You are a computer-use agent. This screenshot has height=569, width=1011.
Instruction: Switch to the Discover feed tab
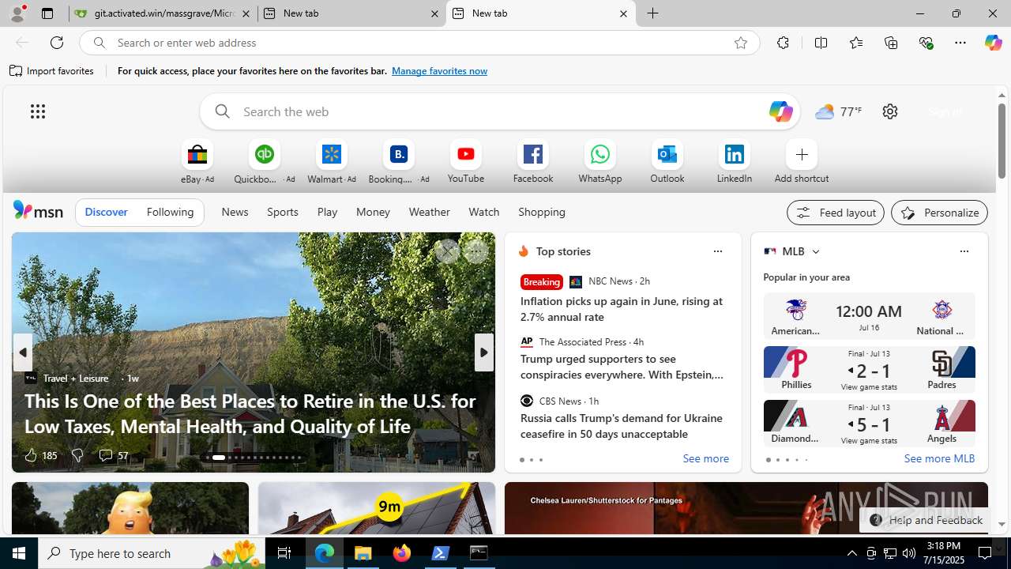point(106,212)
